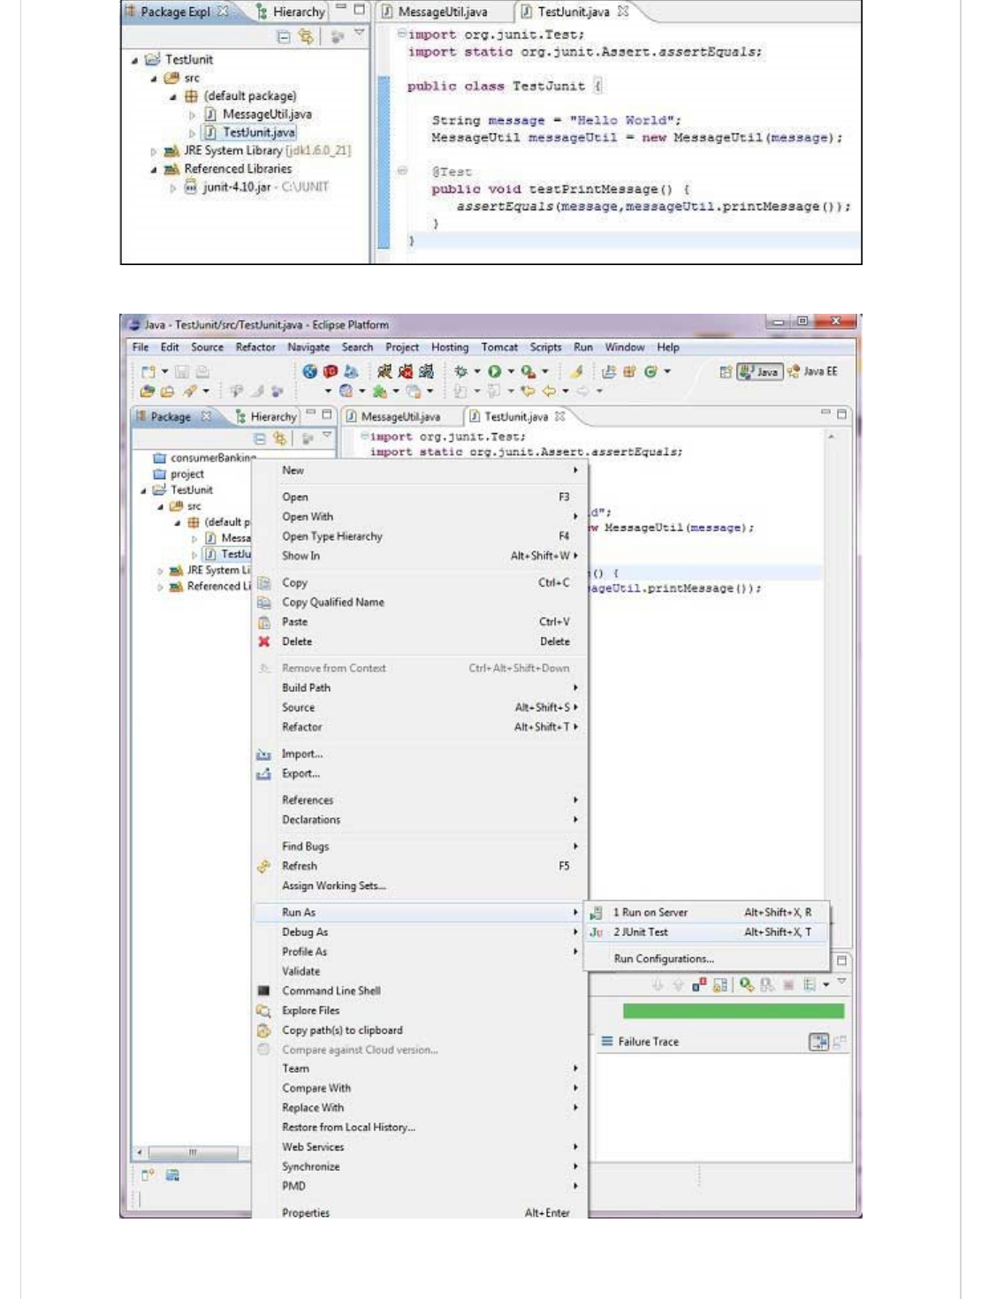The image size is (981, 1299).
Task: Click Scroll Lock icon in JUnit view
Action: pos(720,984)
